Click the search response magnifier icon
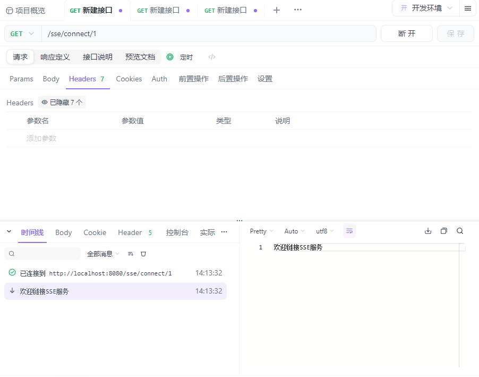 460,231
